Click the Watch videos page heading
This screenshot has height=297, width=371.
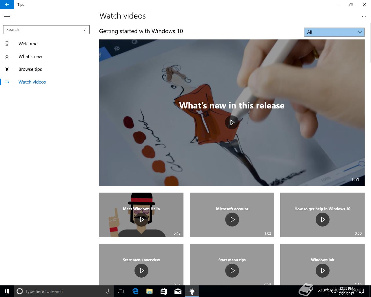(123, 16)
